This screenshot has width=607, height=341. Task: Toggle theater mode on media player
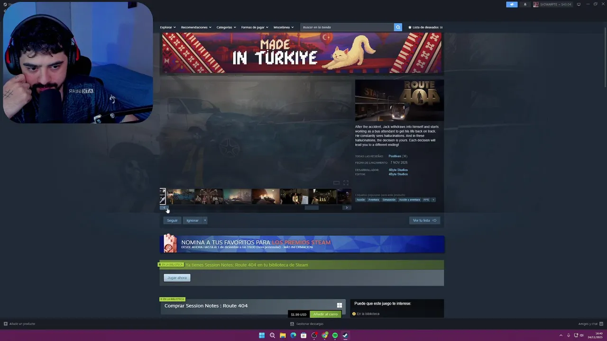336,183
